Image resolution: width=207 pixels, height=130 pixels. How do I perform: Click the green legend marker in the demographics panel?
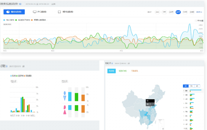17,76
